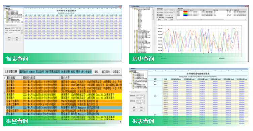Click the blue curve color swatch
Viewport: 253px width, 131px height.
point(185,16)
